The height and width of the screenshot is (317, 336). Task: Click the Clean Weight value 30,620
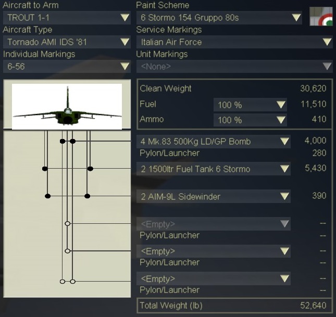(x=313, y=88)
